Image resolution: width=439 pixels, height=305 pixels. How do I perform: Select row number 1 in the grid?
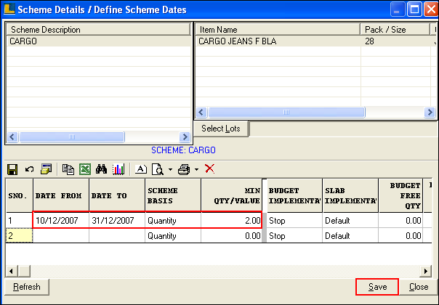(19, 221)
